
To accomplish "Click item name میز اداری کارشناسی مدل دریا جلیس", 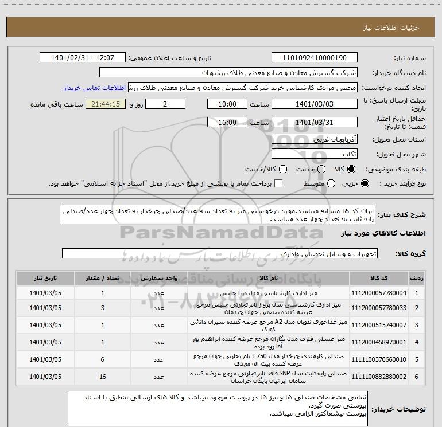I will coord(269,293).
